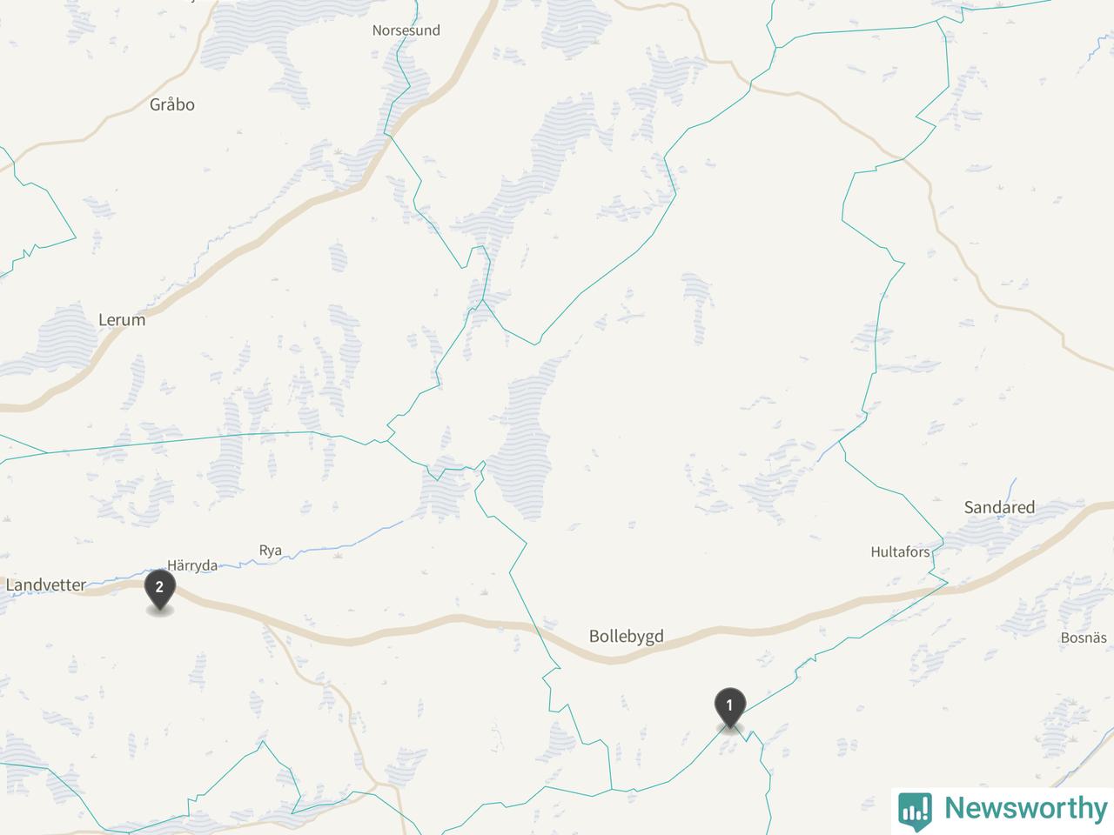Image resolution: width=1114 pixels, height=835 pixels.
Task: Select the Lerum town label
Action: pos(121,319)
